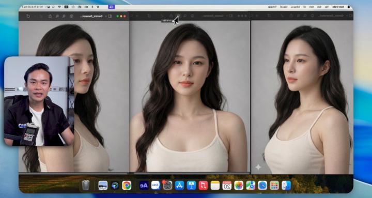372x198 pixels.
Task: Click Rotate icon in sparkle-watermarked portrait window
Action: [269, 16]
